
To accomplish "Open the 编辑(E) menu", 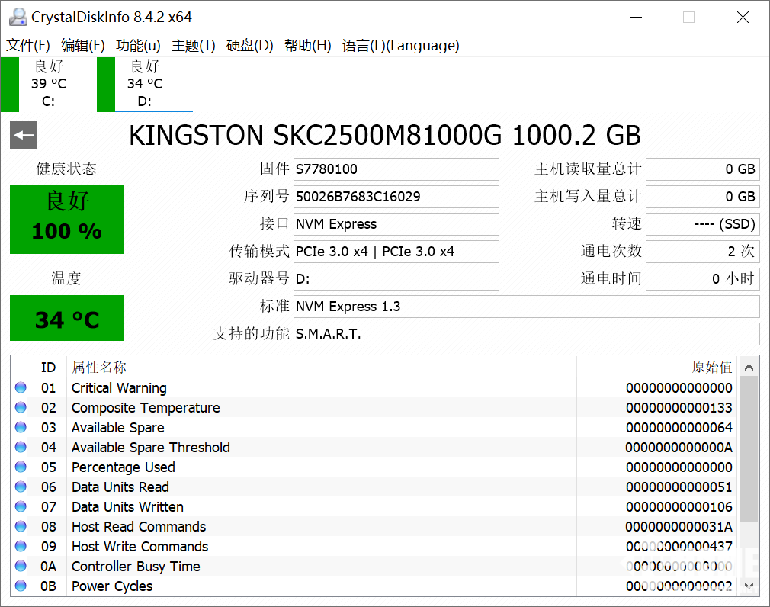I will [83, 45].
